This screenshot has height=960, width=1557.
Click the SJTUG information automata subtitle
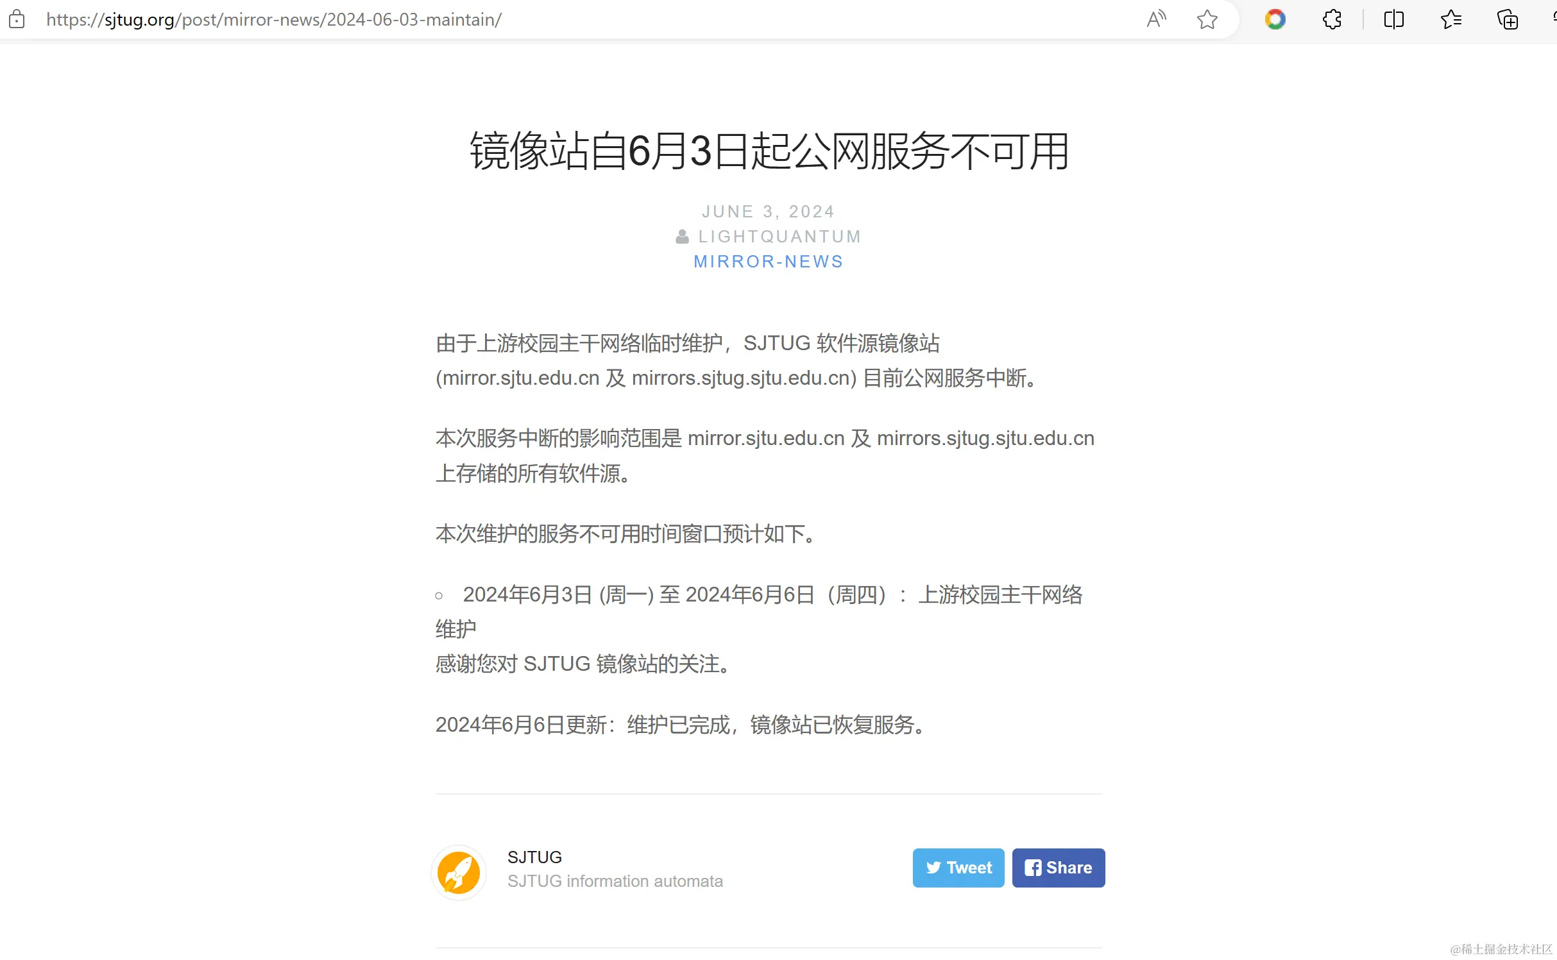[615, 881]
